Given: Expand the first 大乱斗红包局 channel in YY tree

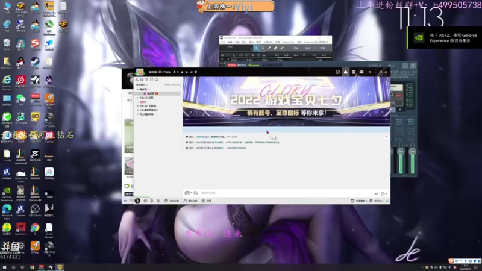Looking at the screenshot, I should click(x=138, y=98).
